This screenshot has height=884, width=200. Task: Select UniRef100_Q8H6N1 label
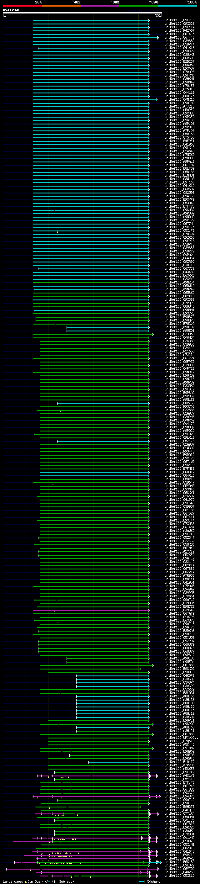coord(179,79)
